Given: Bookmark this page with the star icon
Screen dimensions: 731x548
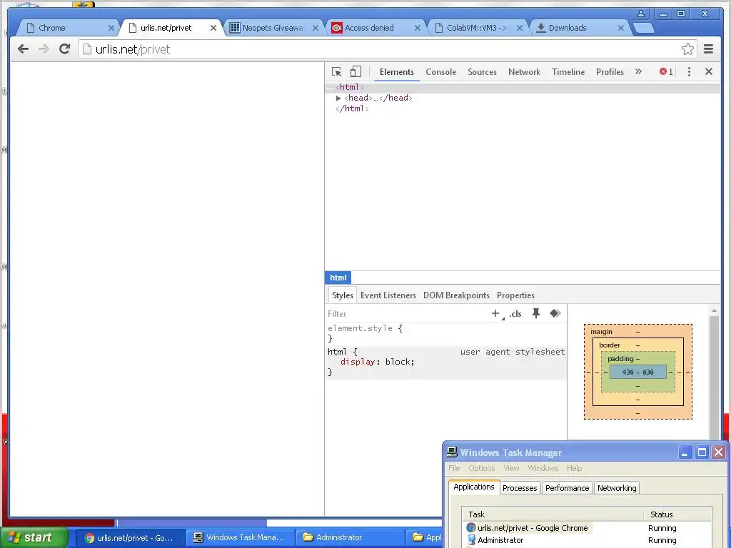Looking at the screenshot, I should (x=687, y=49).
